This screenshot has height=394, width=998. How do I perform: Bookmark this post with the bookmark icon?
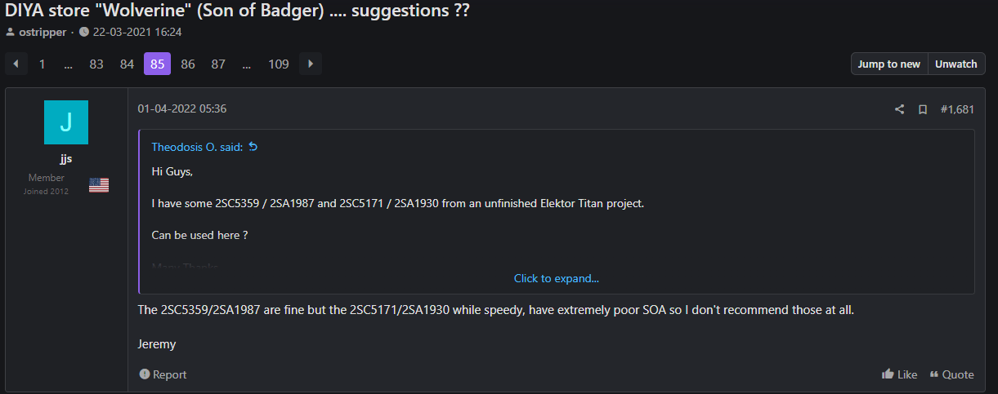(923, 109)
